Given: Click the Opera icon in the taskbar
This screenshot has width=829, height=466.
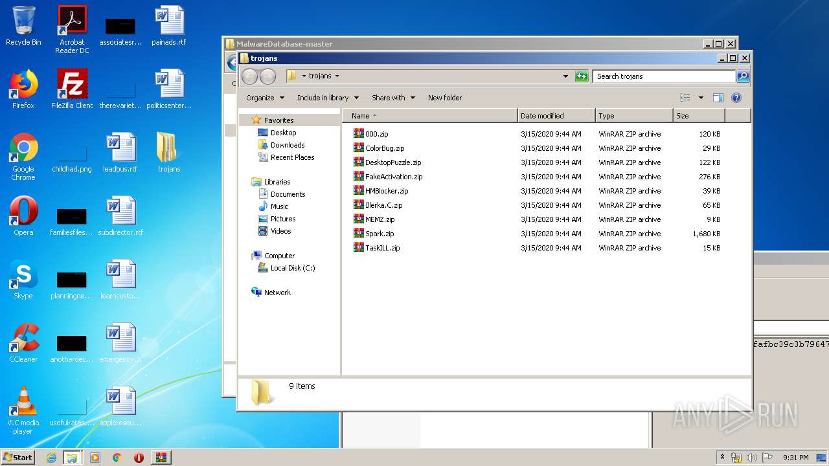Looking at the screenshot, I should pyautogui.click(x=139, y=458).
